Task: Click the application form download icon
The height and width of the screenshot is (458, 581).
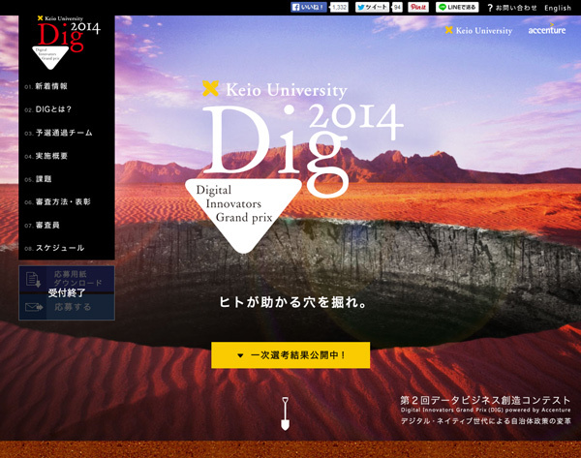Action: (x=33, y=279)
